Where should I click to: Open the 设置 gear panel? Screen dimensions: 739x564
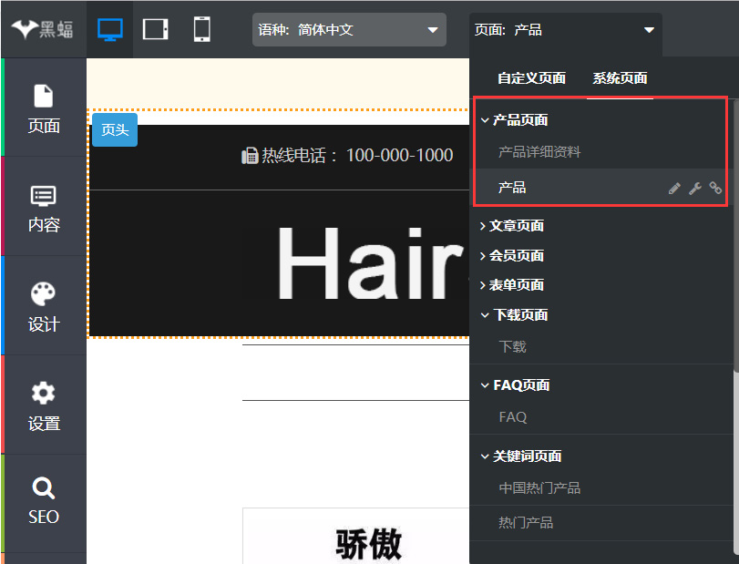coord(44,405)
